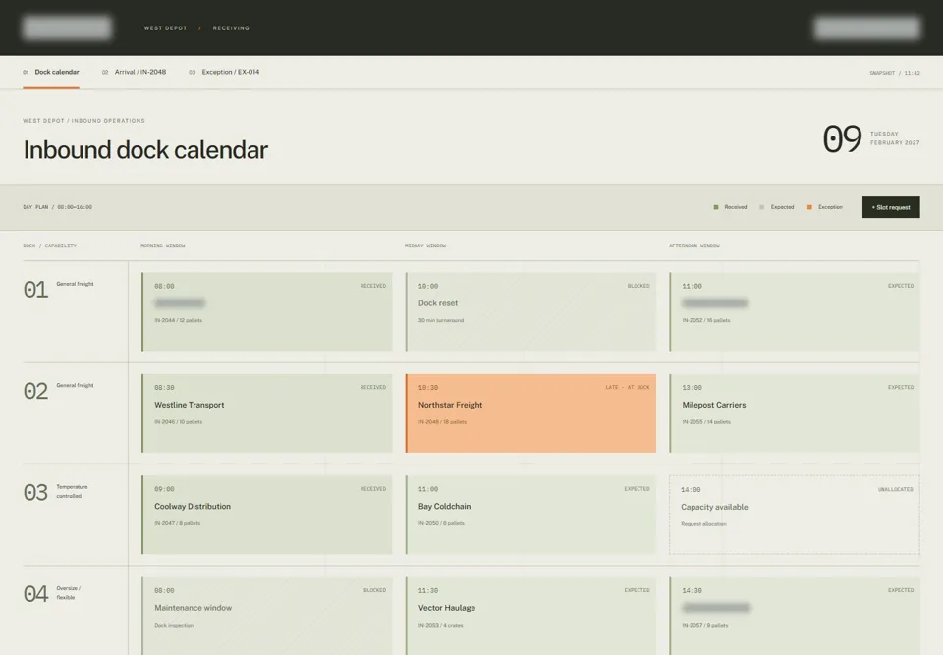Open the Maintenance window blocked slot
The image size is (943, 655).
coord(267,616)
